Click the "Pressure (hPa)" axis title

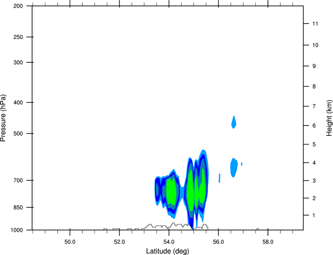[3, 118]
